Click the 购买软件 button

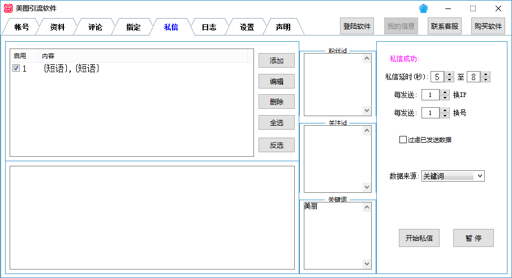pyautogui.click(x=488, y=26)
